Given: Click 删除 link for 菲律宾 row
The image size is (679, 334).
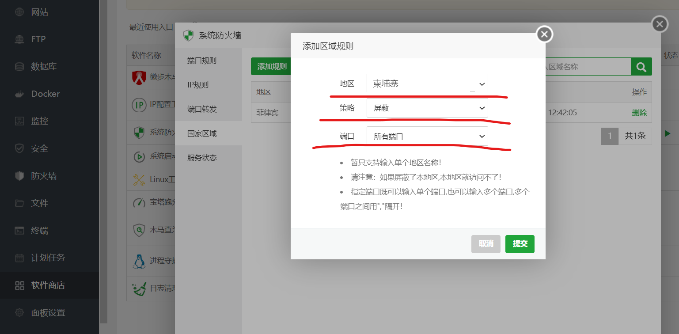Looking at the screenshot, I should coord(639,113).
